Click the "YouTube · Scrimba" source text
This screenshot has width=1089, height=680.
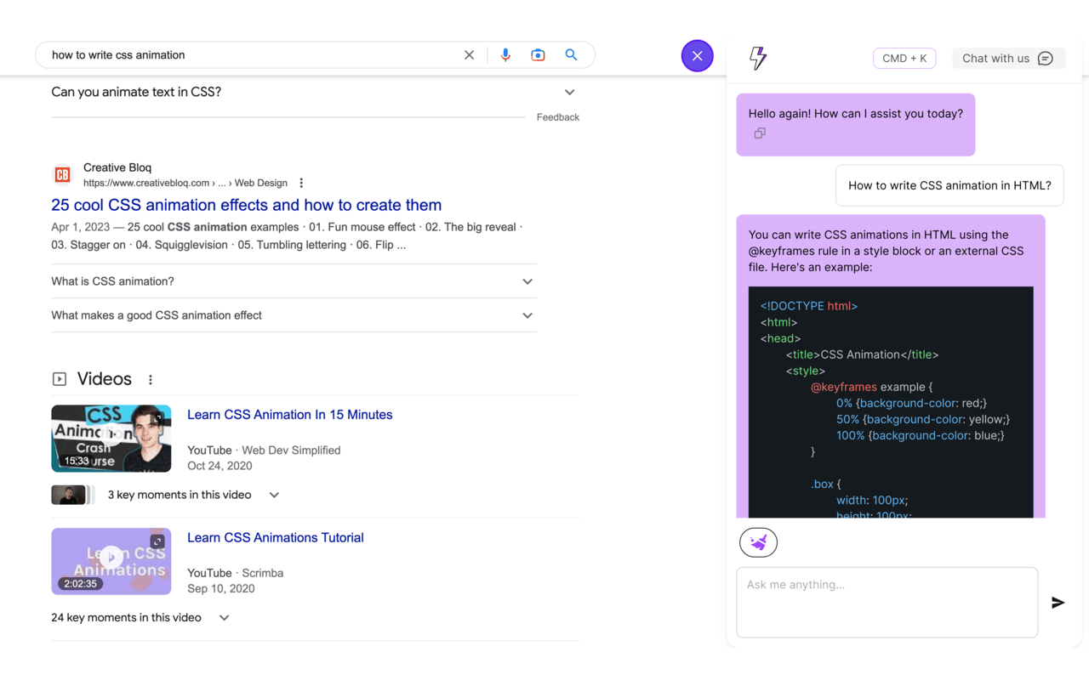[235, 573]
